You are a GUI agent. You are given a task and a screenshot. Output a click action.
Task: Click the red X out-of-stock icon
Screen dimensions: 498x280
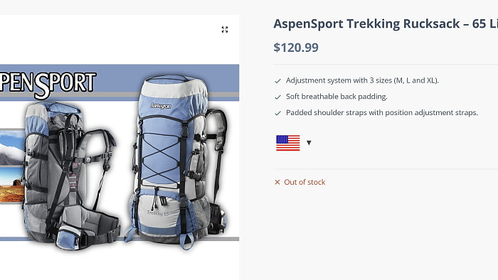(x=277, y=182)
